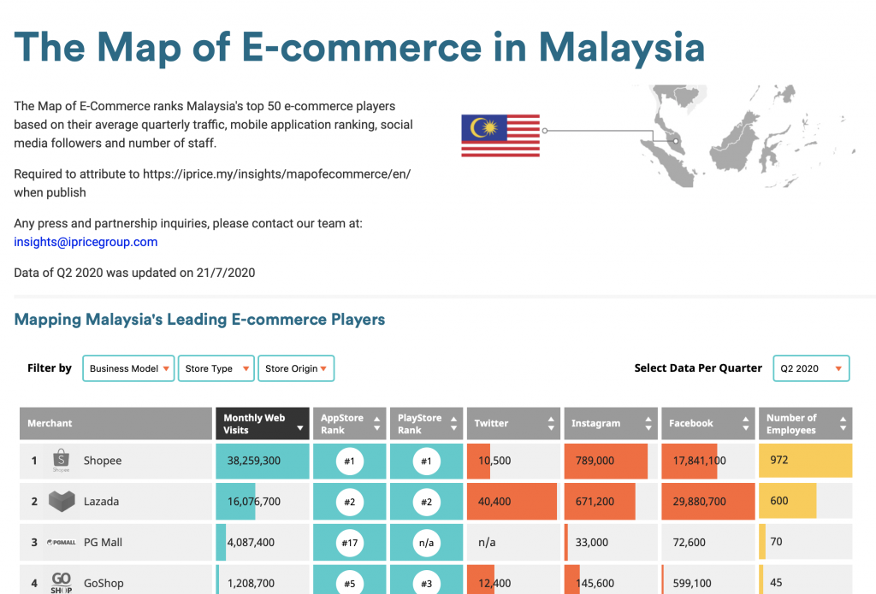Image resolution: width=876 pixels, height=594 pixels.
Task: Click GoShop's 1,208,700 web visits cell
Action: tap(263, 581)
